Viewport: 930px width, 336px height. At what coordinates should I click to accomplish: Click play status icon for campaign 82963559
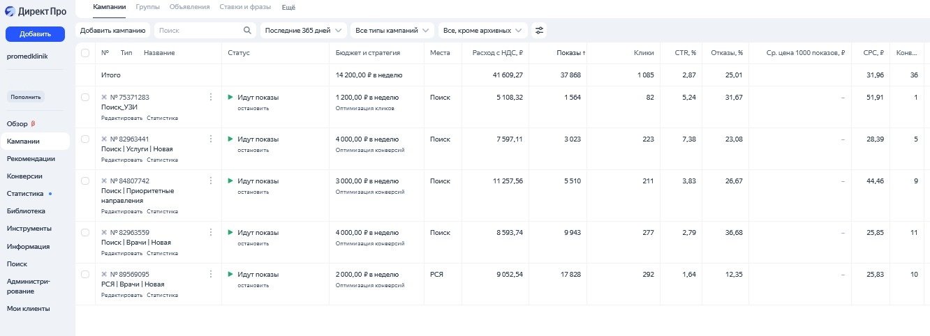tap(230, 233)
